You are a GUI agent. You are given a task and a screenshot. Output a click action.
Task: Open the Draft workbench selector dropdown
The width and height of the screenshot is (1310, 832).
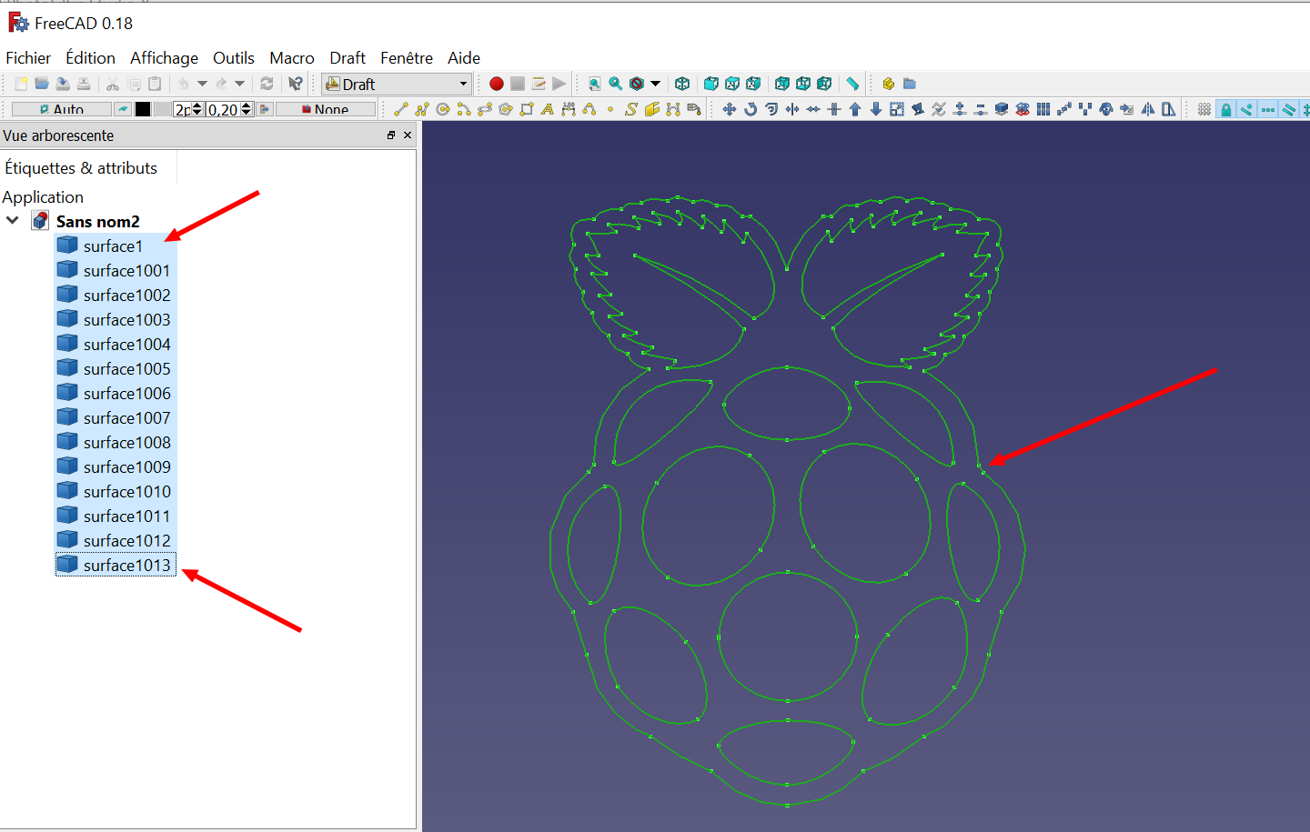(x=397, y=84)
